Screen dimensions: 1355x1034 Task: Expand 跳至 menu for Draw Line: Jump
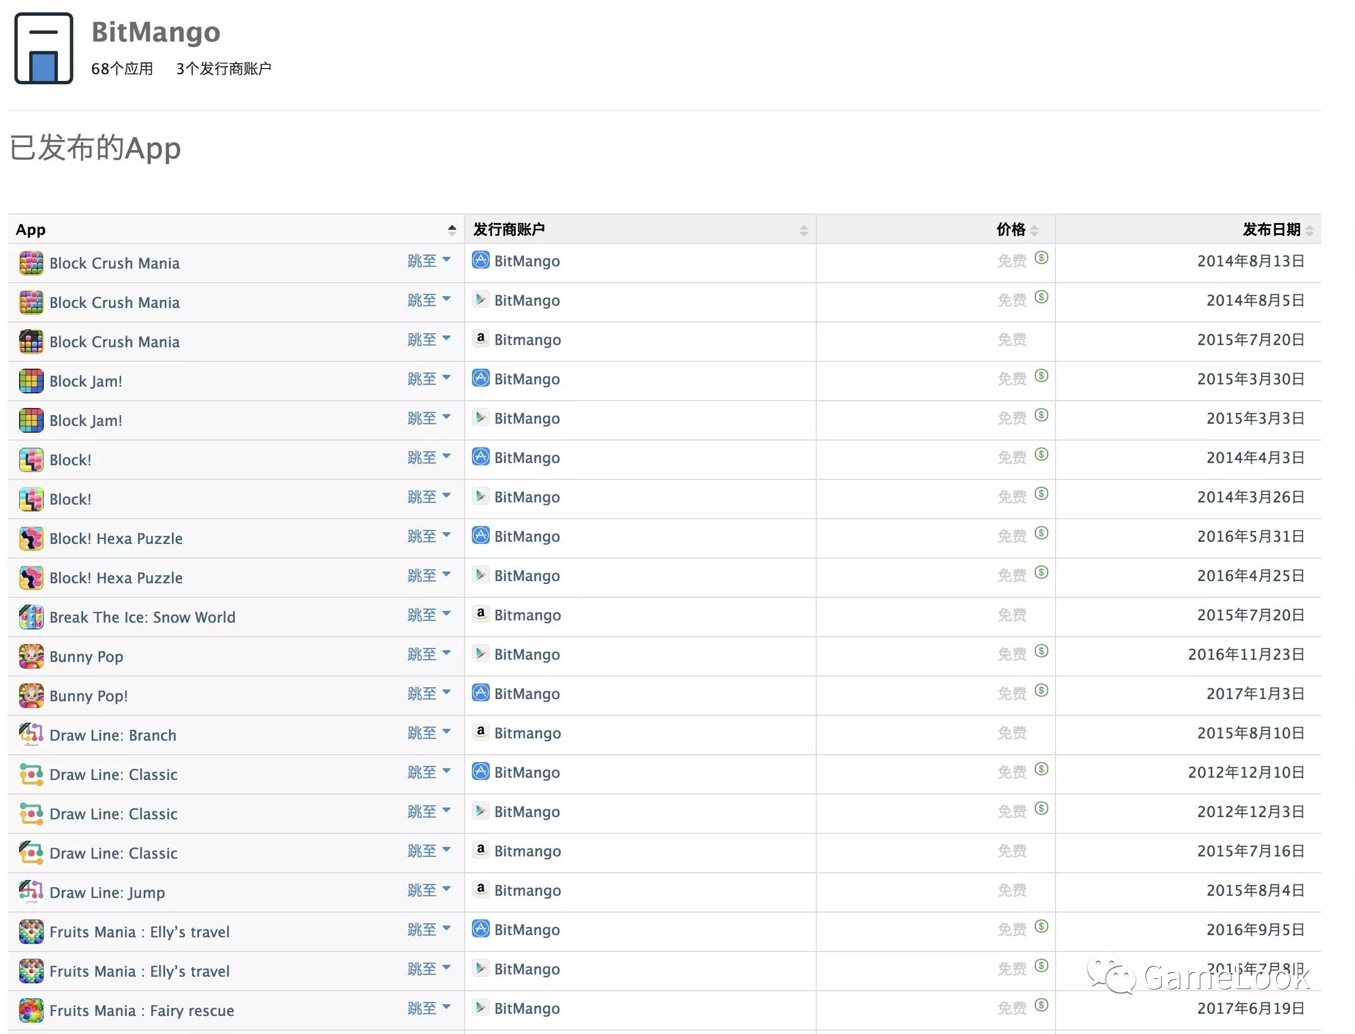coord(429,890)
